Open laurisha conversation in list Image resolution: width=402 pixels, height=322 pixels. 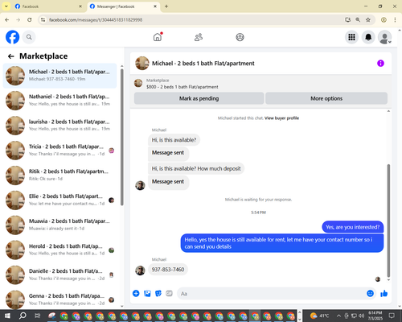pos(59,126)
